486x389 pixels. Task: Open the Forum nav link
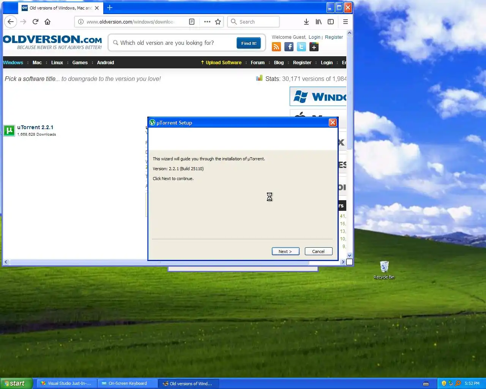[x=257, y=63]
